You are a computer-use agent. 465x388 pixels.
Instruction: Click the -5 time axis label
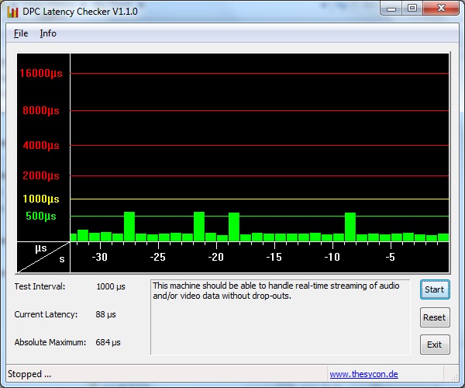pyautogui.click(x=391, y=257)
